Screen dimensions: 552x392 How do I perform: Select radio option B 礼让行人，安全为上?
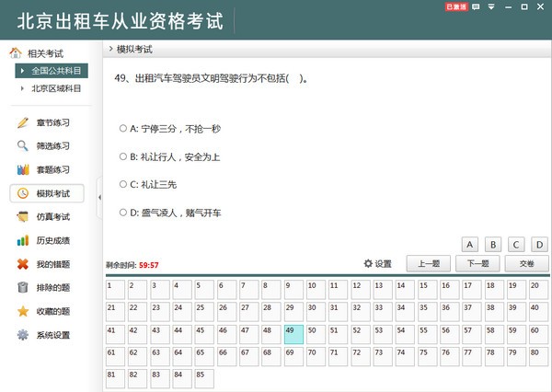(123, 156)
